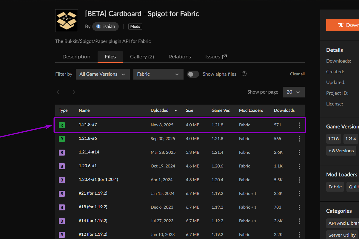The width and height of the screenshot is (359, 239).
Task: Click the Cardboard mod logo thumbnail
Action: 67,21
